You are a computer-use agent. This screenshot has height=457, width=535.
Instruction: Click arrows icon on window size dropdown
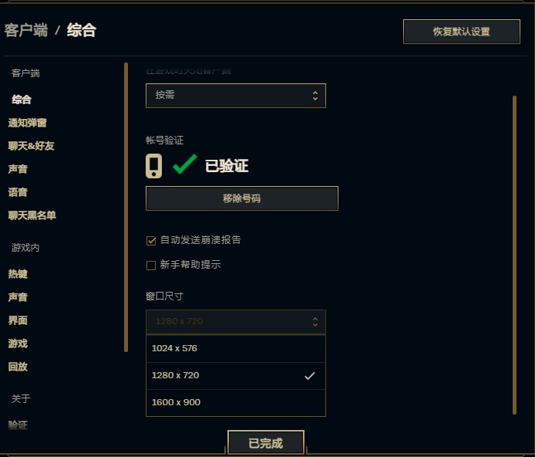point(315,322)
